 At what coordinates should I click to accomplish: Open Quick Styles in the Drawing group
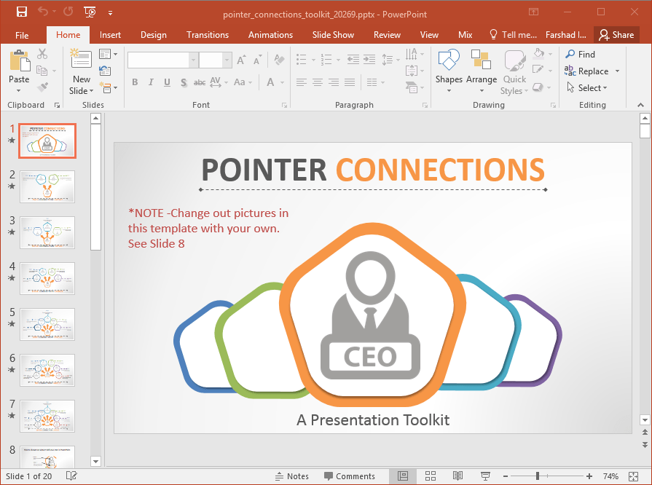pos(514,69)
